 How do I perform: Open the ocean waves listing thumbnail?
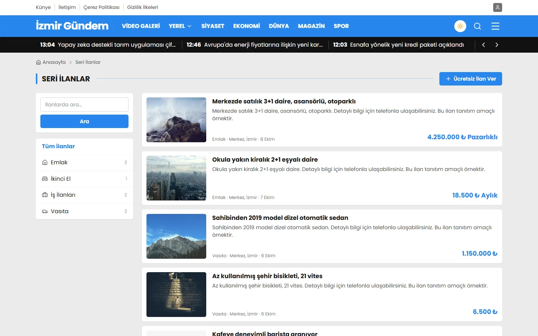(176, 120)
